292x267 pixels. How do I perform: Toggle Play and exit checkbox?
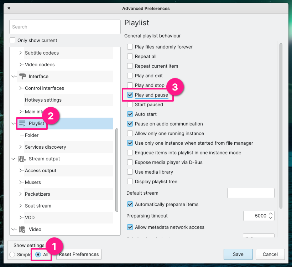coord(130,76)
